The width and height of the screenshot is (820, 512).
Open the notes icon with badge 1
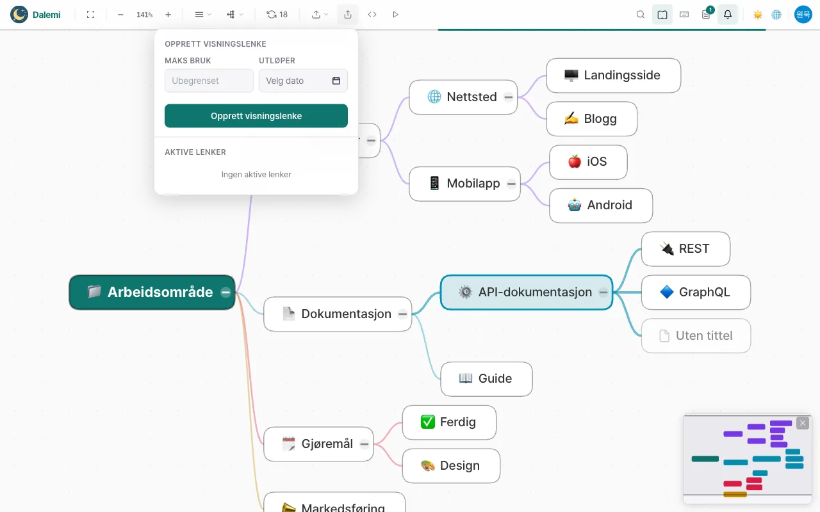[706, 14]
